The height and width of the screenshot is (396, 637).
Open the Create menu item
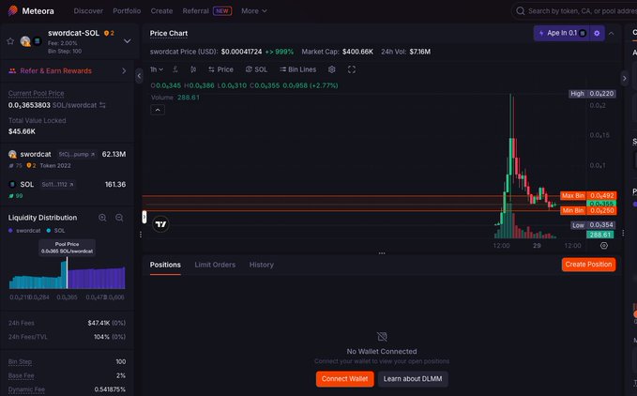[x=161, y=11]
